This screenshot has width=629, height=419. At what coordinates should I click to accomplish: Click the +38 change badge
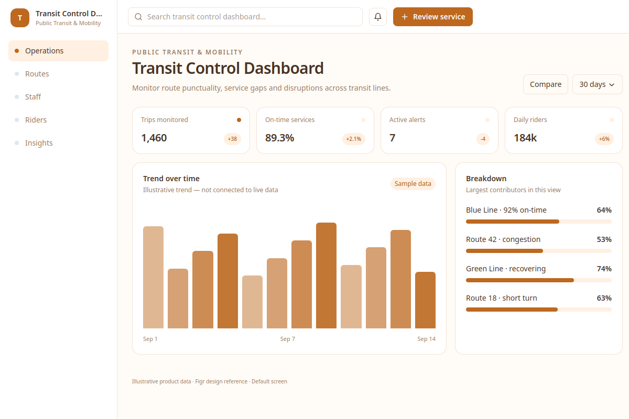point(232,139)
